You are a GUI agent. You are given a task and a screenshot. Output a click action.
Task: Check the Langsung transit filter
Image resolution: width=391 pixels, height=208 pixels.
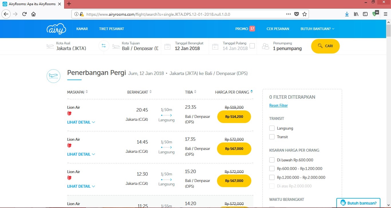[272, 128]
